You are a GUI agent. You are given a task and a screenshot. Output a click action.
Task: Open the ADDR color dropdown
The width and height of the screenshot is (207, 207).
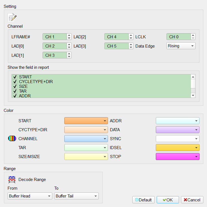tap(178, 121)
